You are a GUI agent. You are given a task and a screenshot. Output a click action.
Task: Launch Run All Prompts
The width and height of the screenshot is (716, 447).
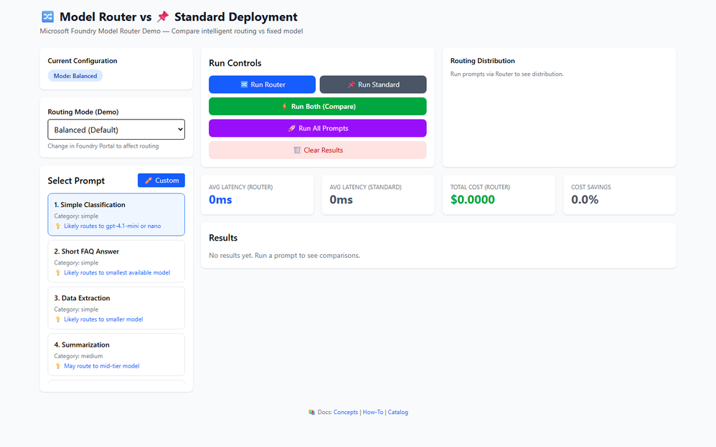(318, 128)
